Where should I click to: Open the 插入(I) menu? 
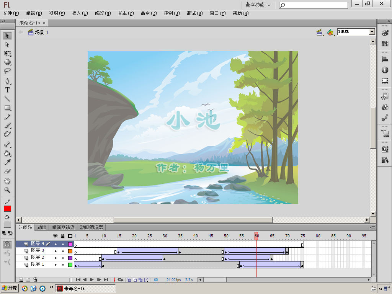point(80,13)
